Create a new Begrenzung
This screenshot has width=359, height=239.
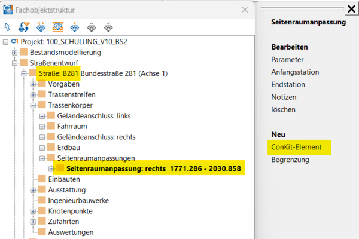pyautogui.click(x=290, y=160)
